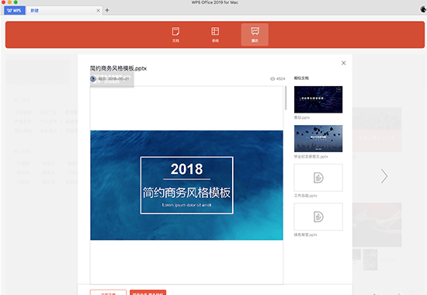Click the eye view-count icon
This screenshot has width=427, height=295.
[x=273, y=78]
